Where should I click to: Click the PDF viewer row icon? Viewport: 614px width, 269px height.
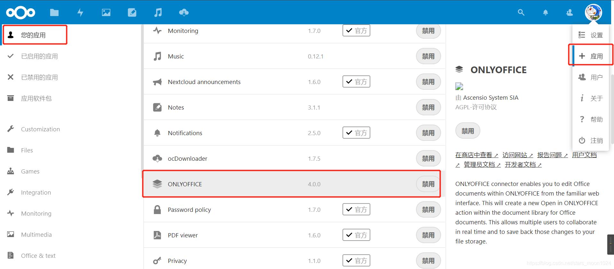[x=157, y=235]
